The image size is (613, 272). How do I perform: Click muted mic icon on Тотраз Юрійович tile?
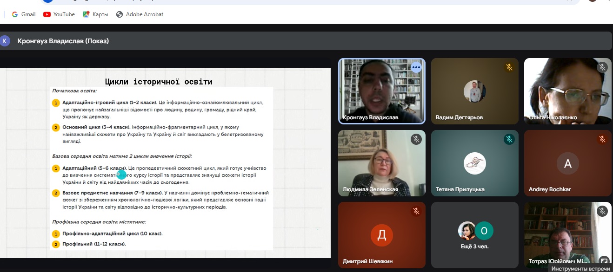(602, 211)
